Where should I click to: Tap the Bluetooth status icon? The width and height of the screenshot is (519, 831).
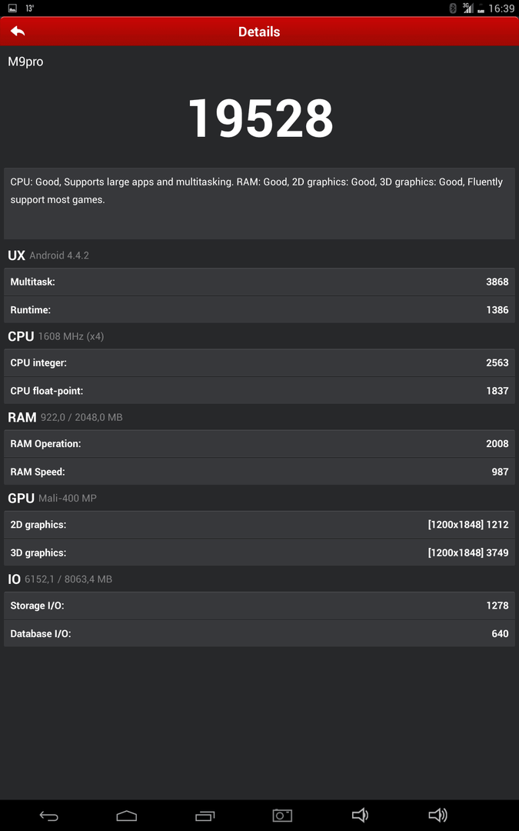pyautogui.click(x=453, y=8)
